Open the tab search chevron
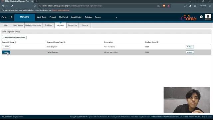 pyautogui.click(x=191, y=1)
